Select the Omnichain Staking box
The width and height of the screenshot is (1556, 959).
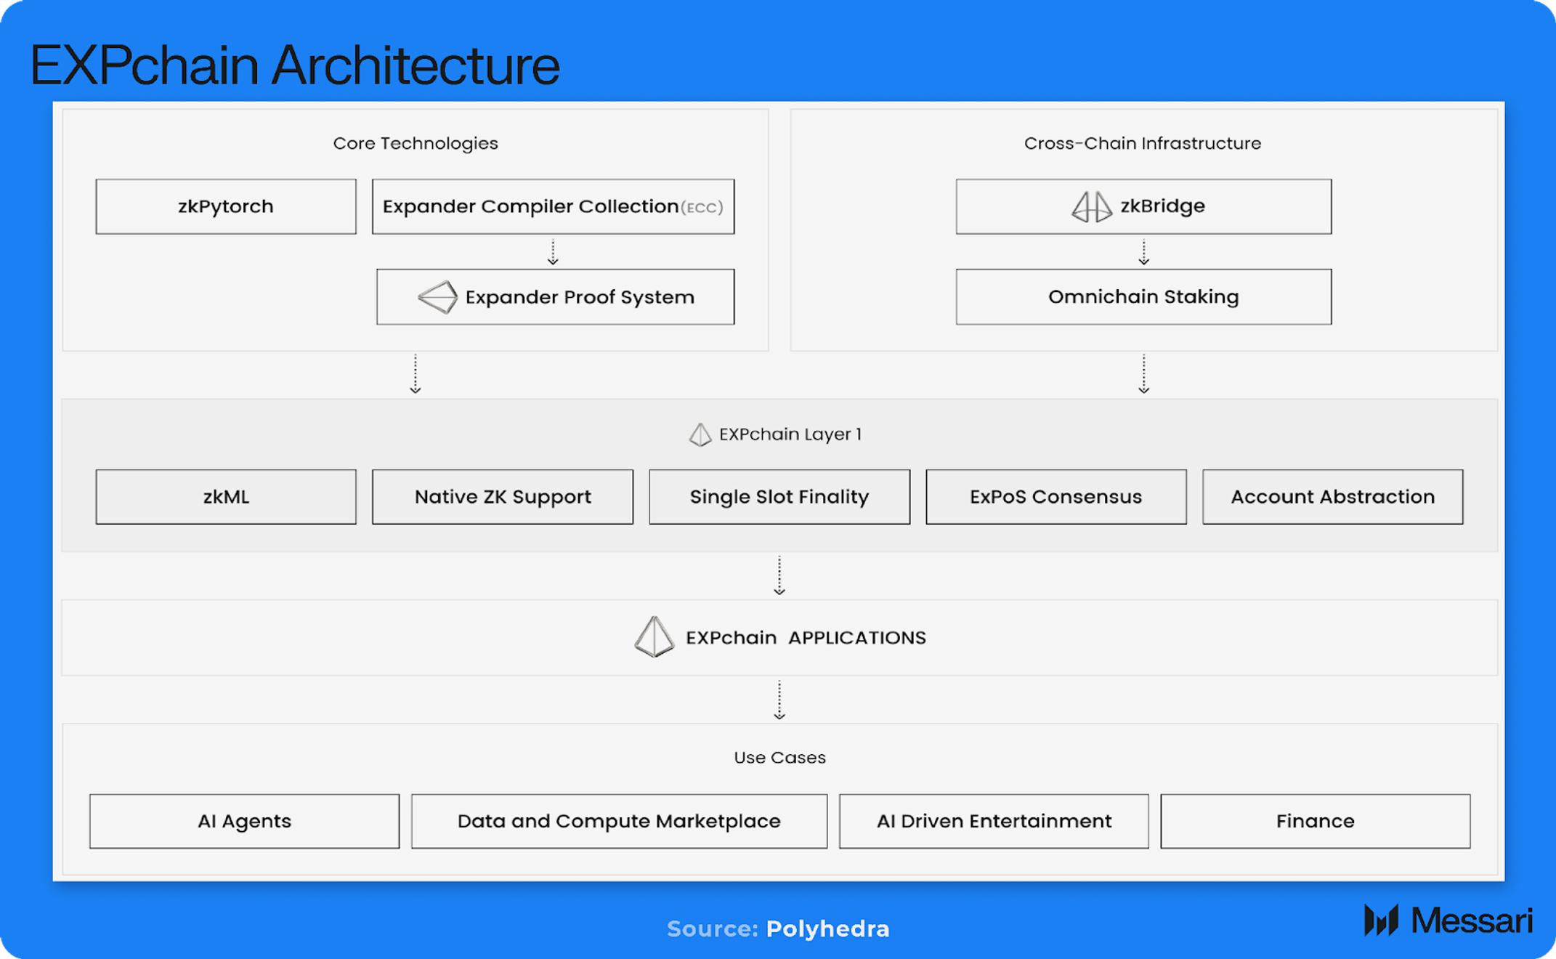click(x=1143, y=296)
